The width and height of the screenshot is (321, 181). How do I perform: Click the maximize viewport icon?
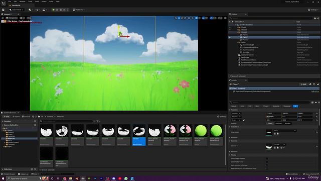coord(225,18)
